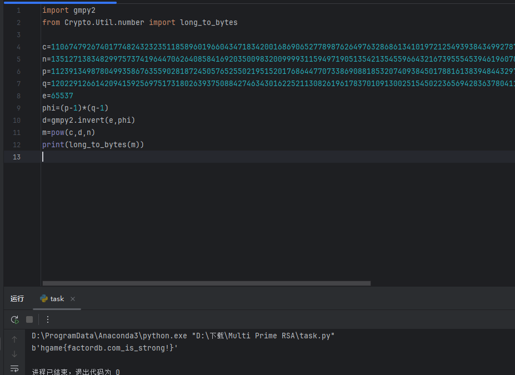Click the stop process icon

point(29,319)
